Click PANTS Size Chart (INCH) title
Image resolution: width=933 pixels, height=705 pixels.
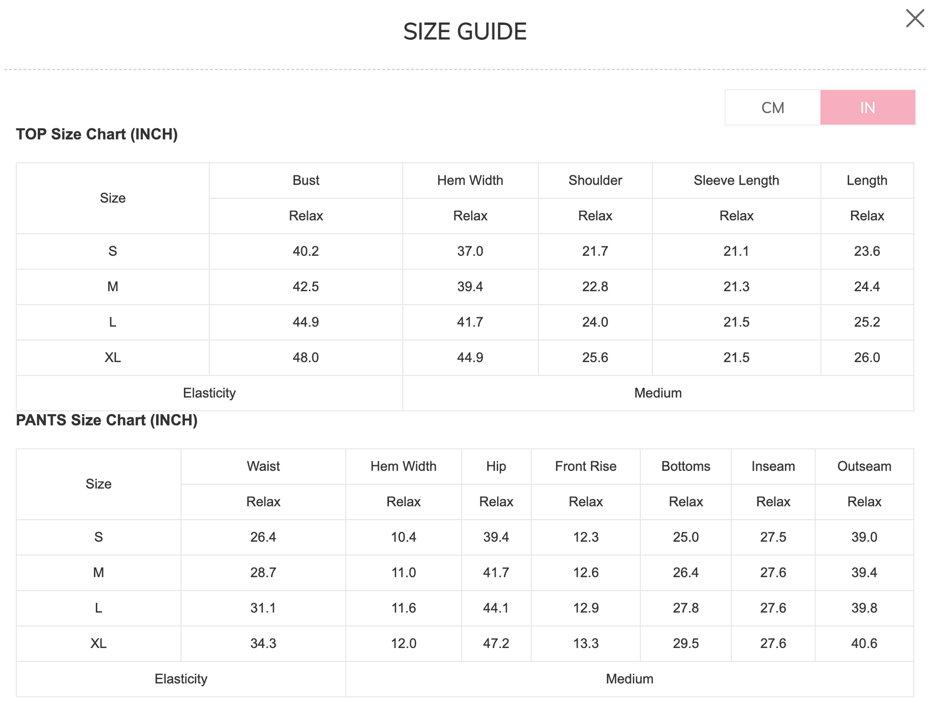106,420
